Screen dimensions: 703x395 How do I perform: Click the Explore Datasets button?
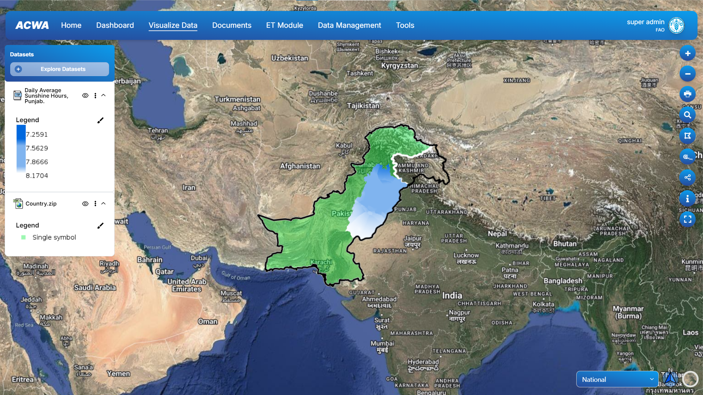point(60,69)
